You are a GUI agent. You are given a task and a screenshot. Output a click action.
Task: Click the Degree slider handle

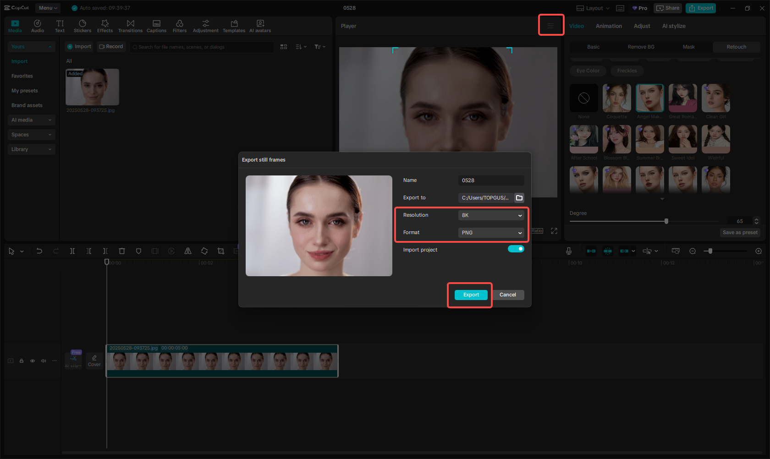666,221
